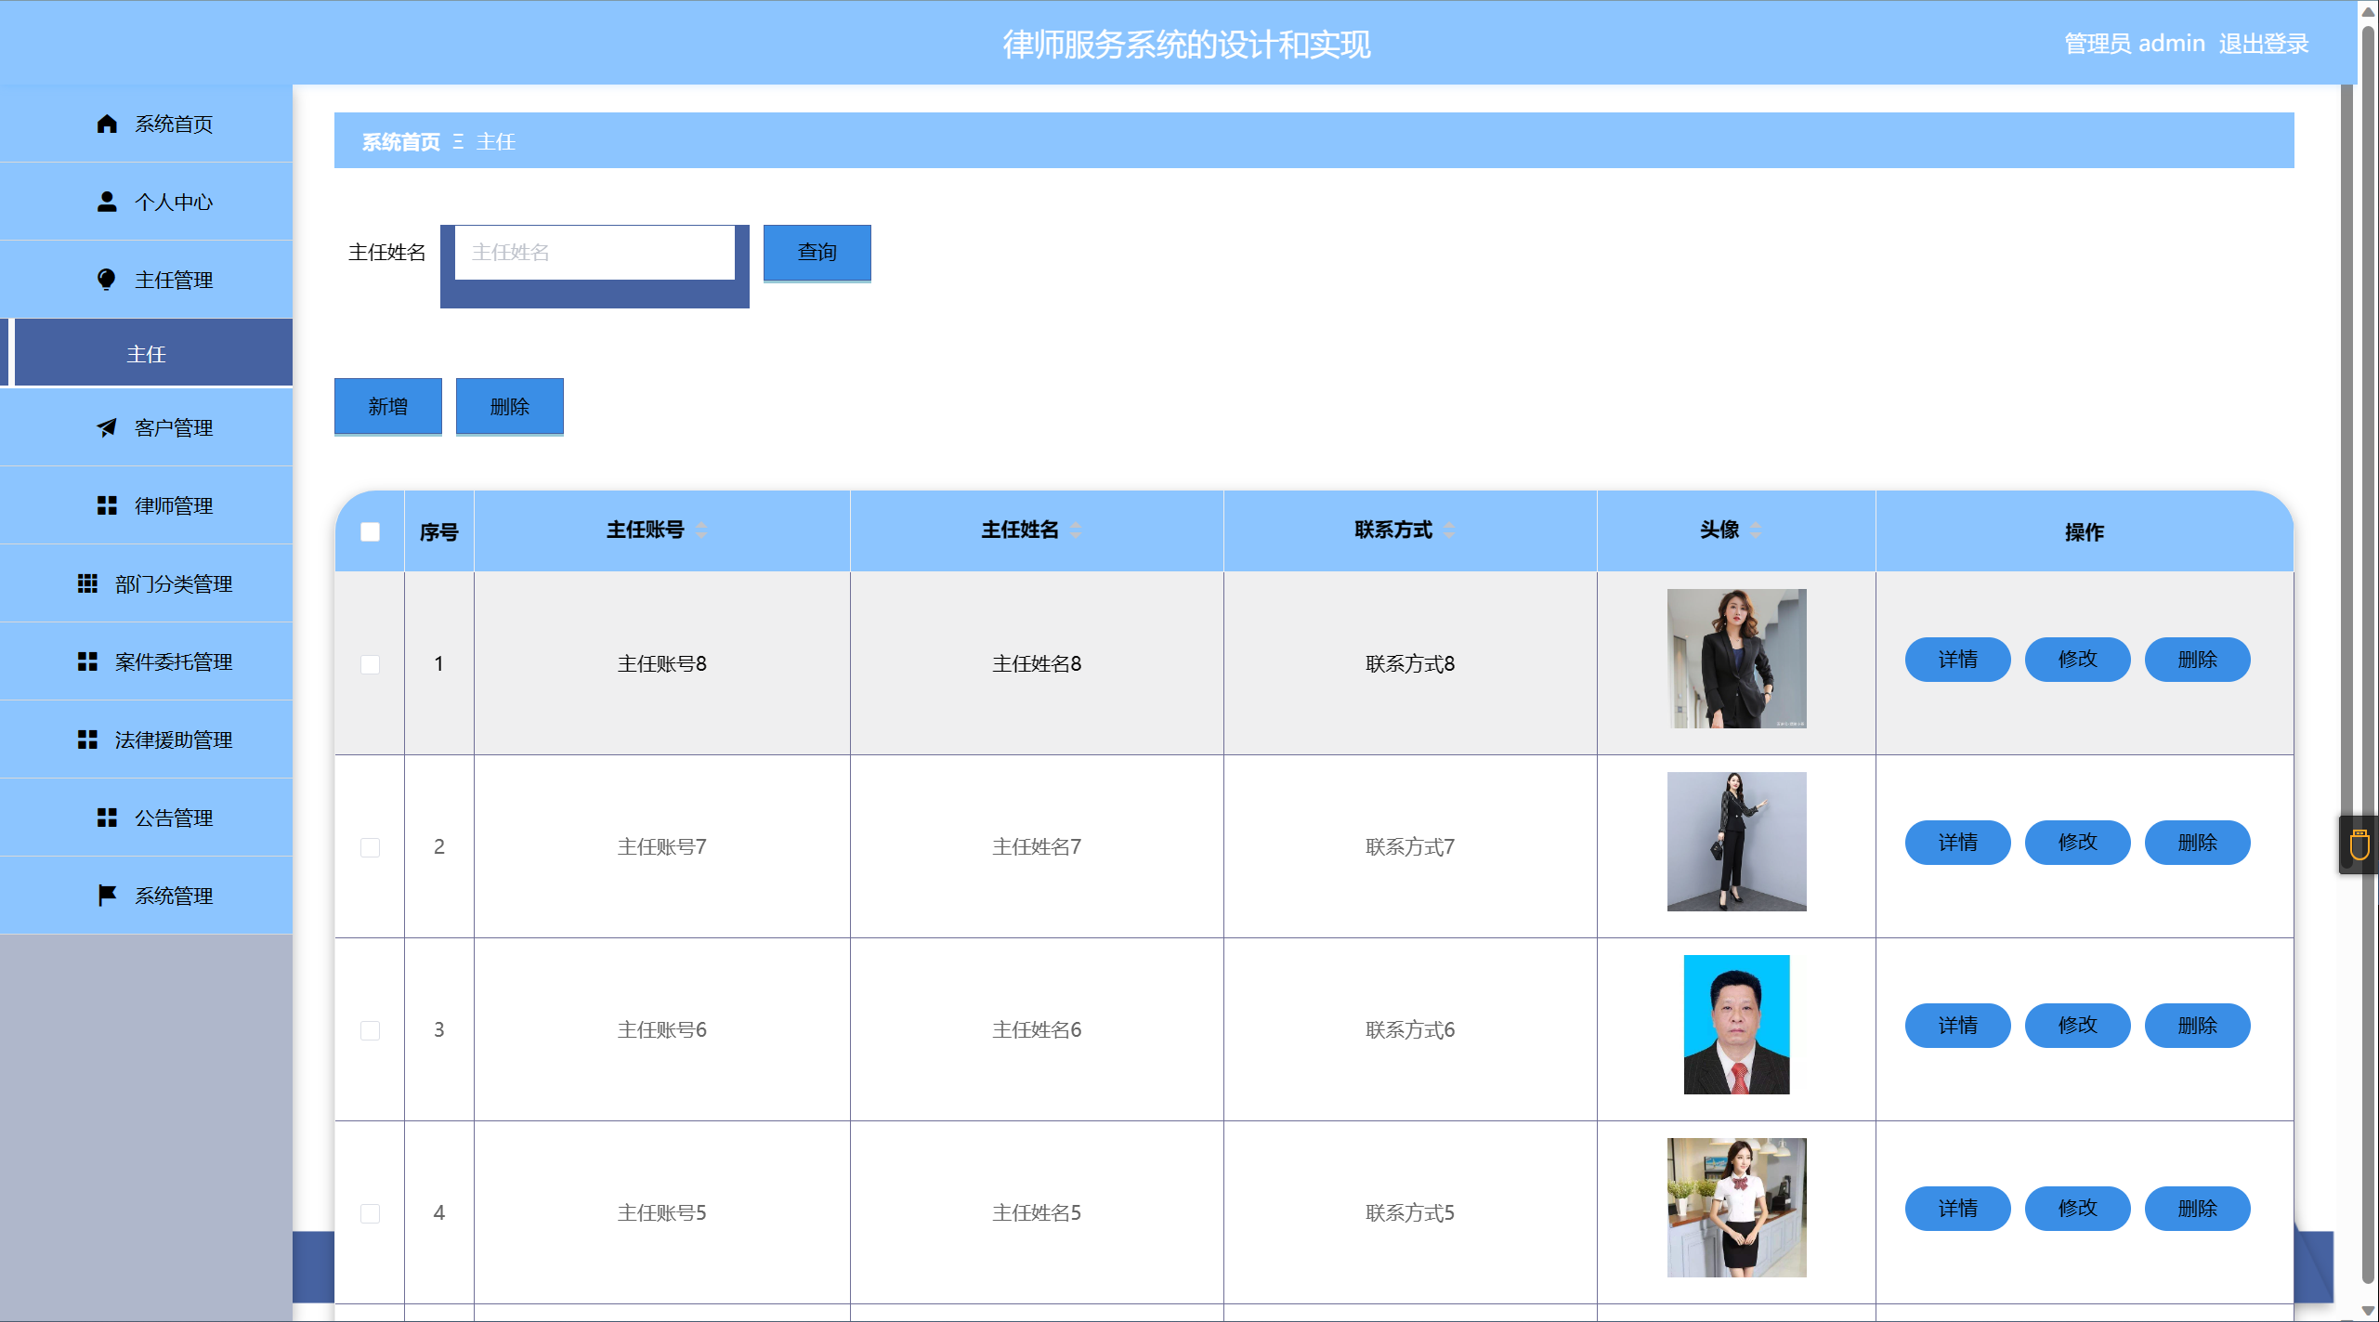The width and height of the screenshot is (2379, 1322).
Task: Click 修改 for 主任账号6
Action: (2077, 1026)
